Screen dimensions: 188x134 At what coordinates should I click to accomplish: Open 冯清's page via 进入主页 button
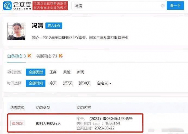(54, 26)
